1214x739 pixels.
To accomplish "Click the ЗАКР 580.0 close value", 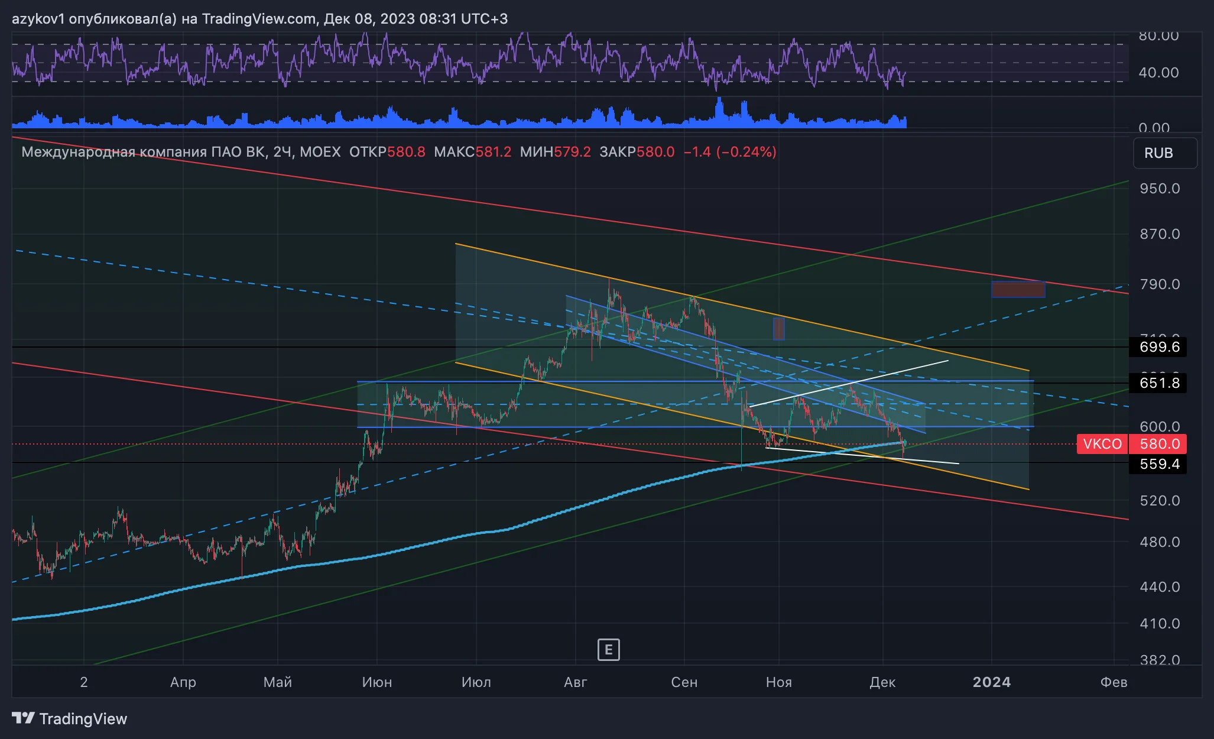I will 637,152.
